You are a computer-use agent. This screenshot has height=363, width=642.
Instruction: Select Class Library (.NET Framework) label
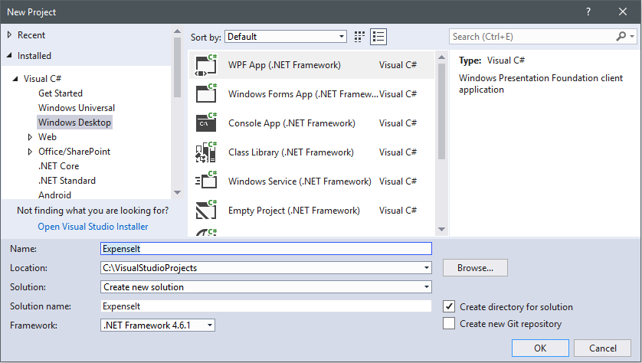click(x=290, y=152)
